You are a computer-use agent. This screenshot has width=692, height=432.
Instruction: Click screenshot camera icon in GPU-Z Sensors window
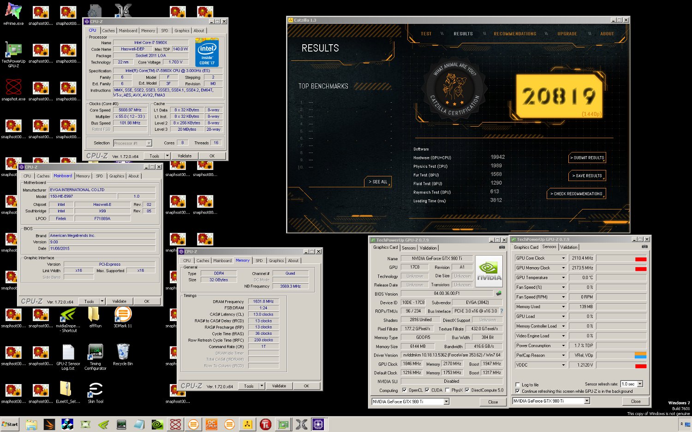tap(644, 247)
